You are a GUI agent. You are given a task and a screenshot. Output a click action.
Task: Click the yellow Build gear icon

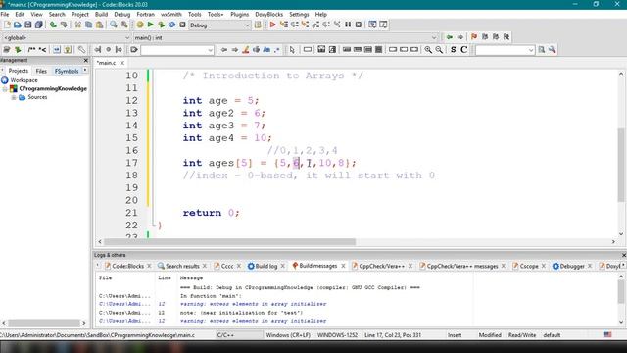(139, 25)
